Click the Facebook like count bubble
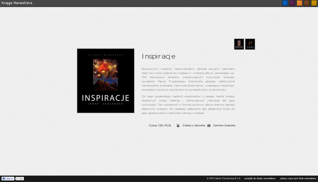318x182 pixels. [x=19, y=178]
